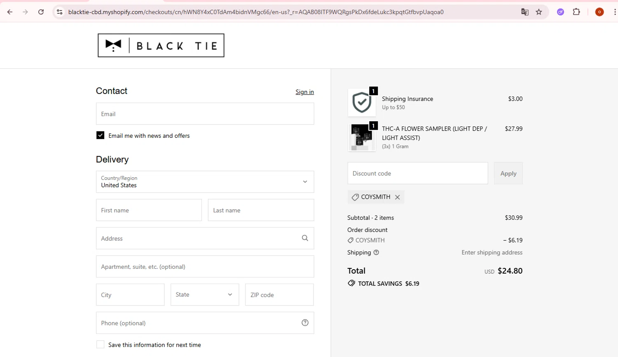The width and height of the screenshot is (618, 357).
Task: Click the THC-A Flower Sampler thumbnail
Action: [x=362, y=137]
